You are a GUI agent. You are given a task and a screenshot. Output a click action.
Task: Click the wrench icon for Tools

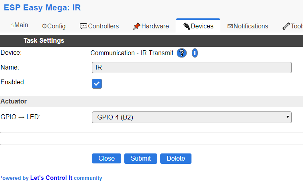[x=286, y=26]
